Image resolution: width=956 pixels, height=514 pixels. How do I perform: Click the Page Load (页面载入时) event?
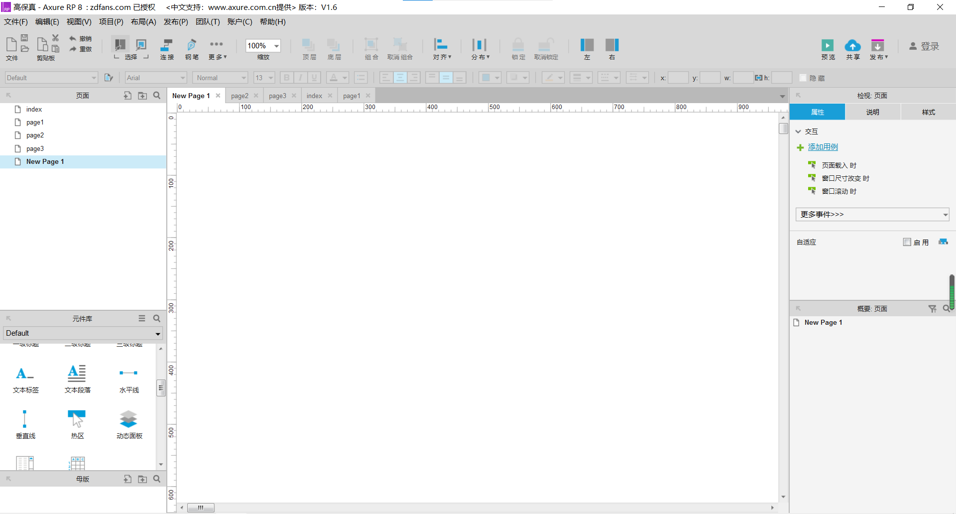coord(839,165)
